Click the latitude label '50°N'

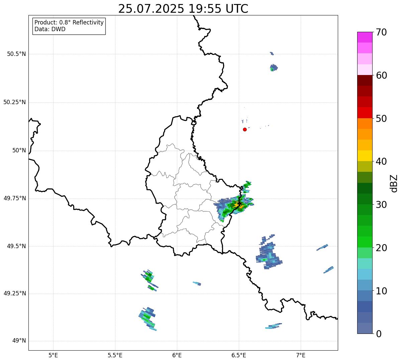pos(19,150)
